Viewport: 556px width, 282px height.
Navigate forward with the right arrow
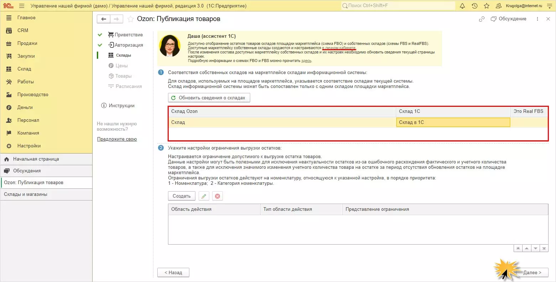pos(116,19)
